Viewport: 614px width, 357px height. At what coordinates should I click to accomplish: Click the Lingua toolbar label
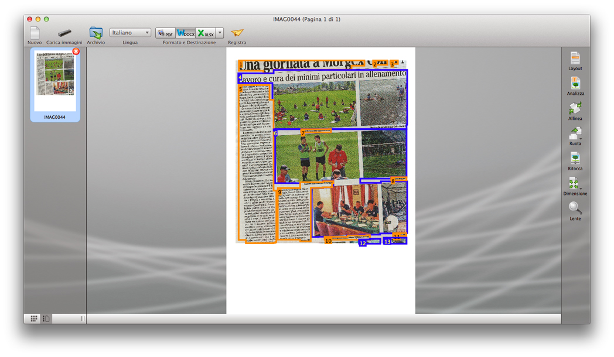coord(130,42)
